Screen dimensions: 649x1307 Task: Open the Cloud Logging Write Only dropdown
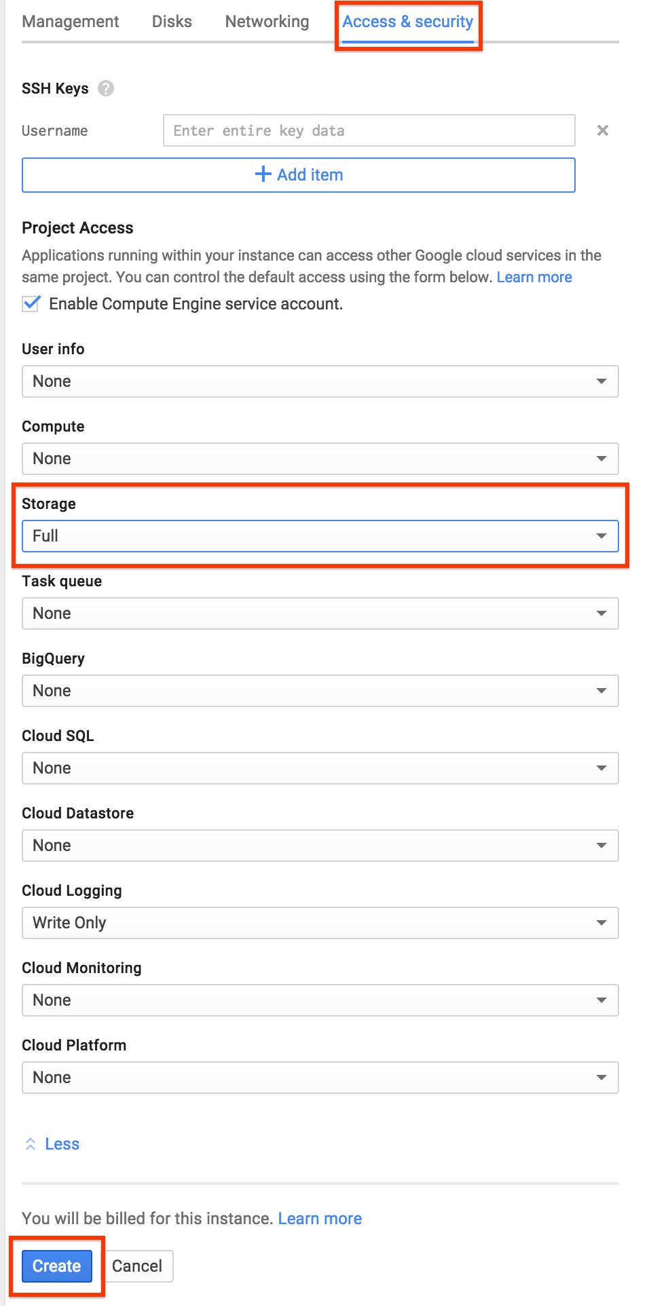click(x=320, y=923)
